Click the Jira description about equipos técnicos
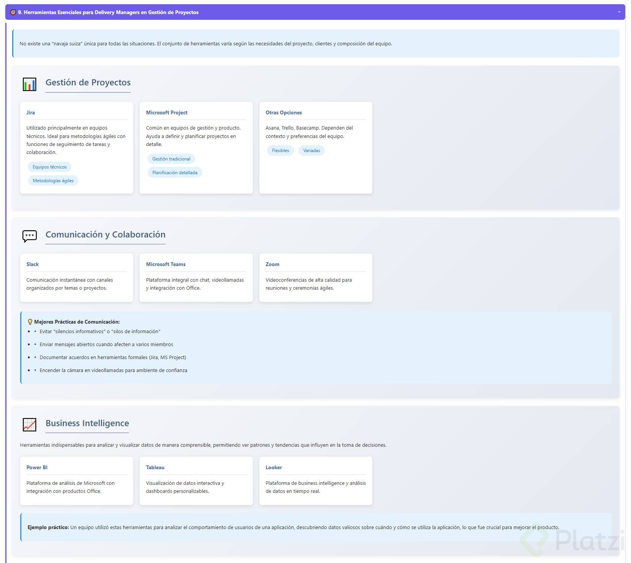Viewport: 631px width, 563px height. (x=76, y=140)
